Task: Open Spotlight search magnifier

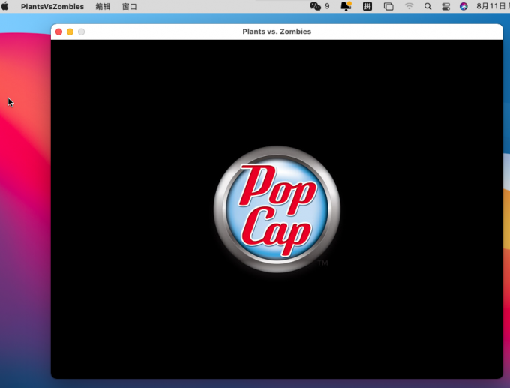Action: [428, 6]
